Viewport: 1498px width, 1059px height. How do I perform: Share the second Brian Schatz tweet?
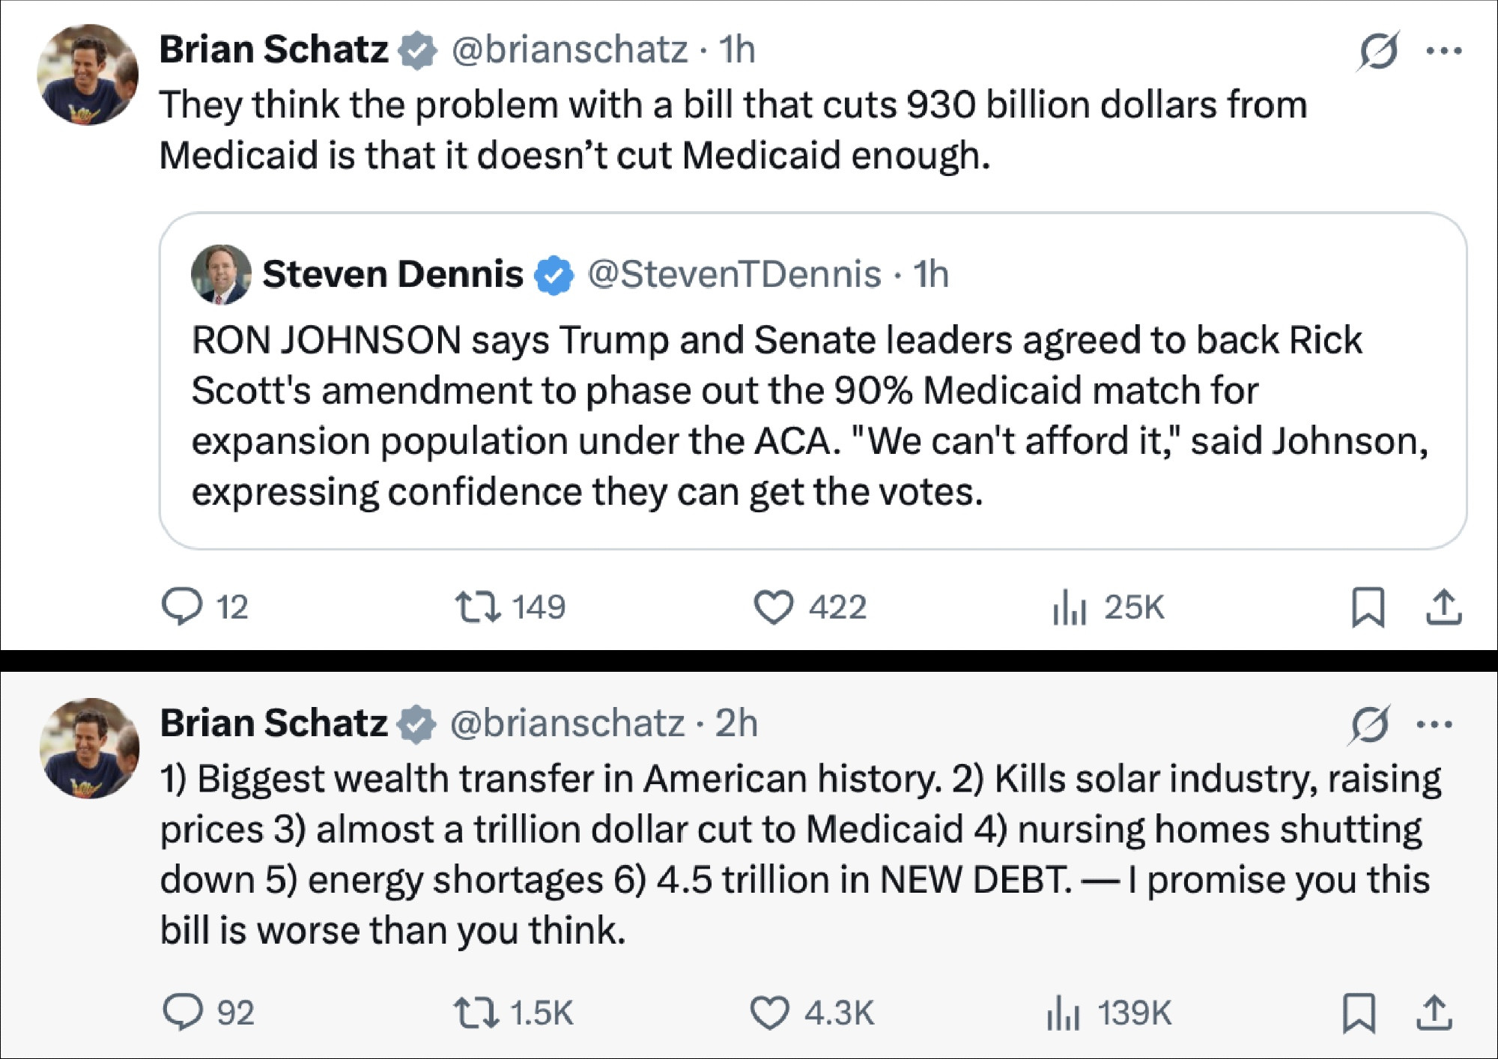click(x=1434, y=1013)
